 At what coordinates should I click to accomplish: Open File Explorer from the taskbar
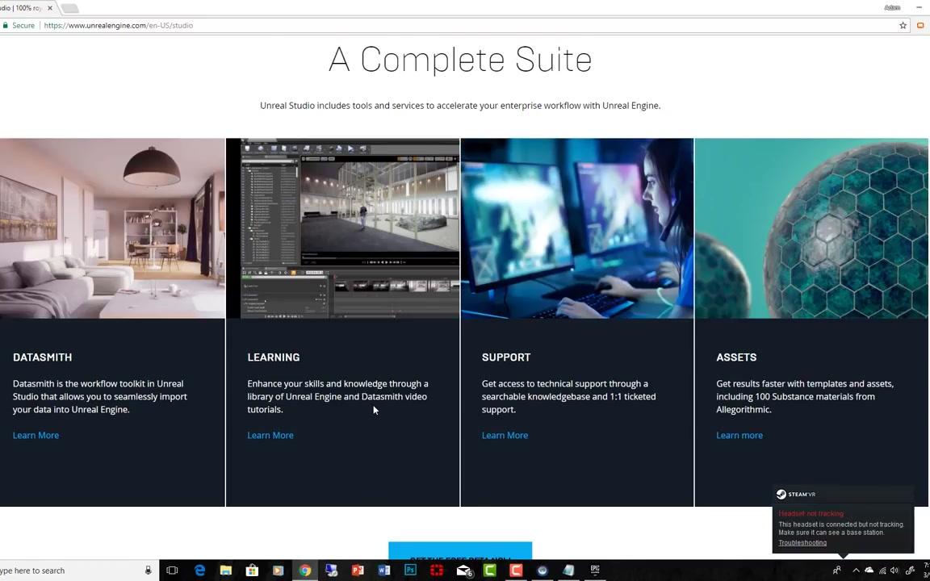(x=226, y=571)
